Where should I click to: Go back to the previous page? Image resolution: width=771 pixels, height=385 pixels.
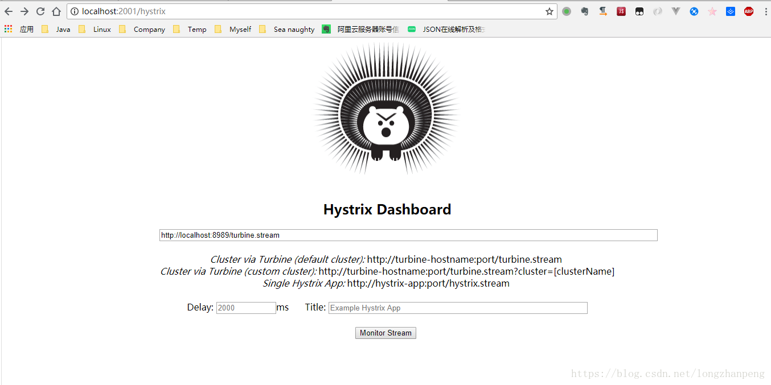(9, 11)
